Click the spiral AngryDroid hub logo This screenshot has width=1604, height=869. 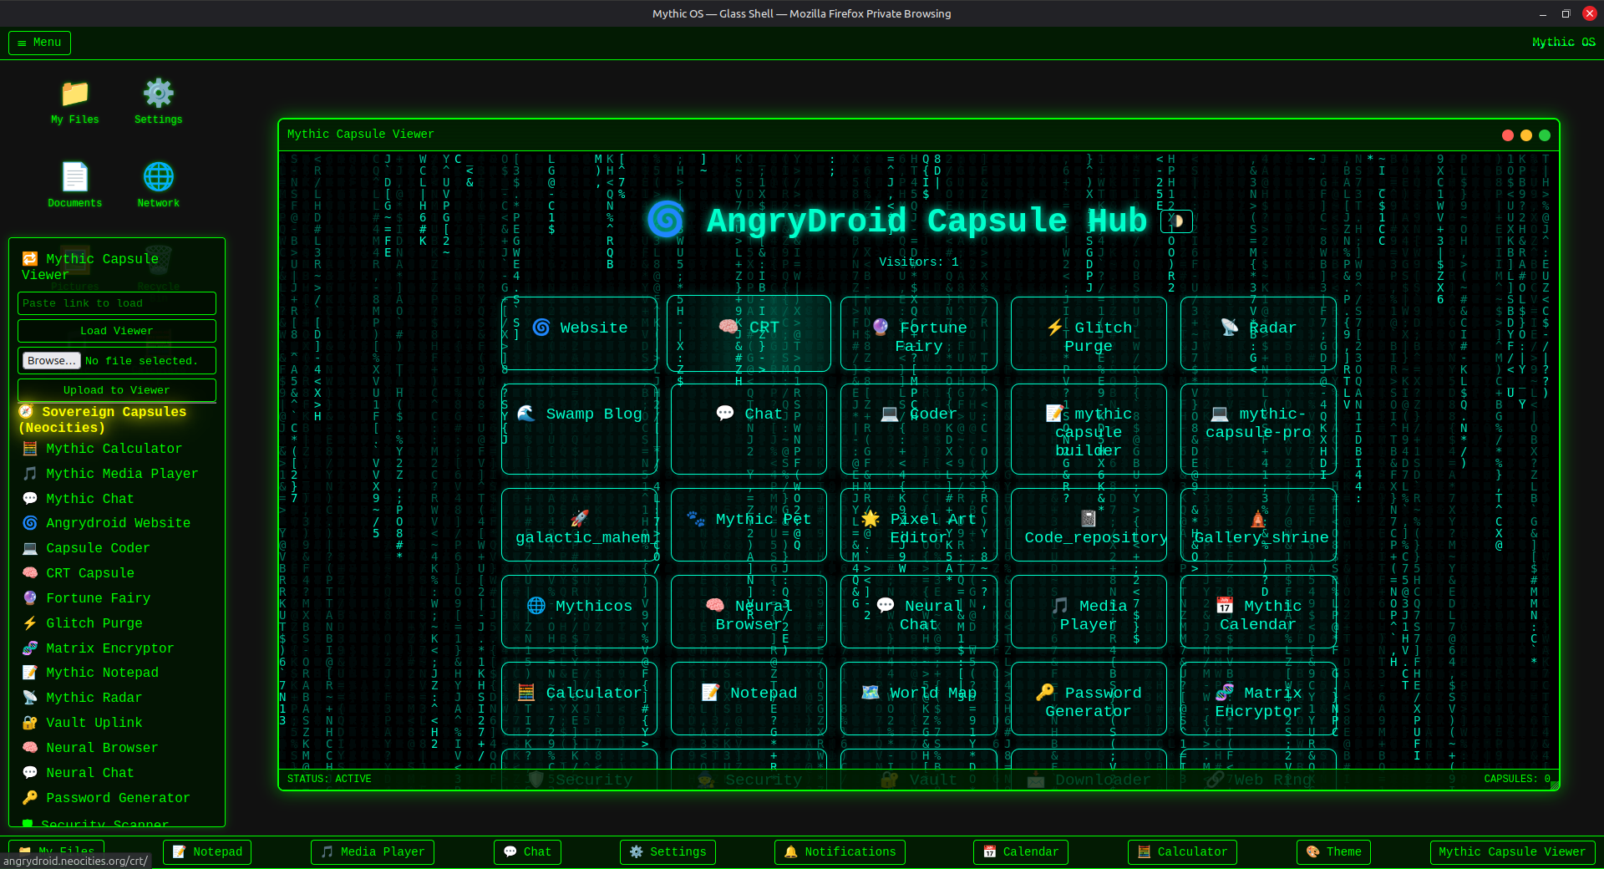(x=666, y=220)
